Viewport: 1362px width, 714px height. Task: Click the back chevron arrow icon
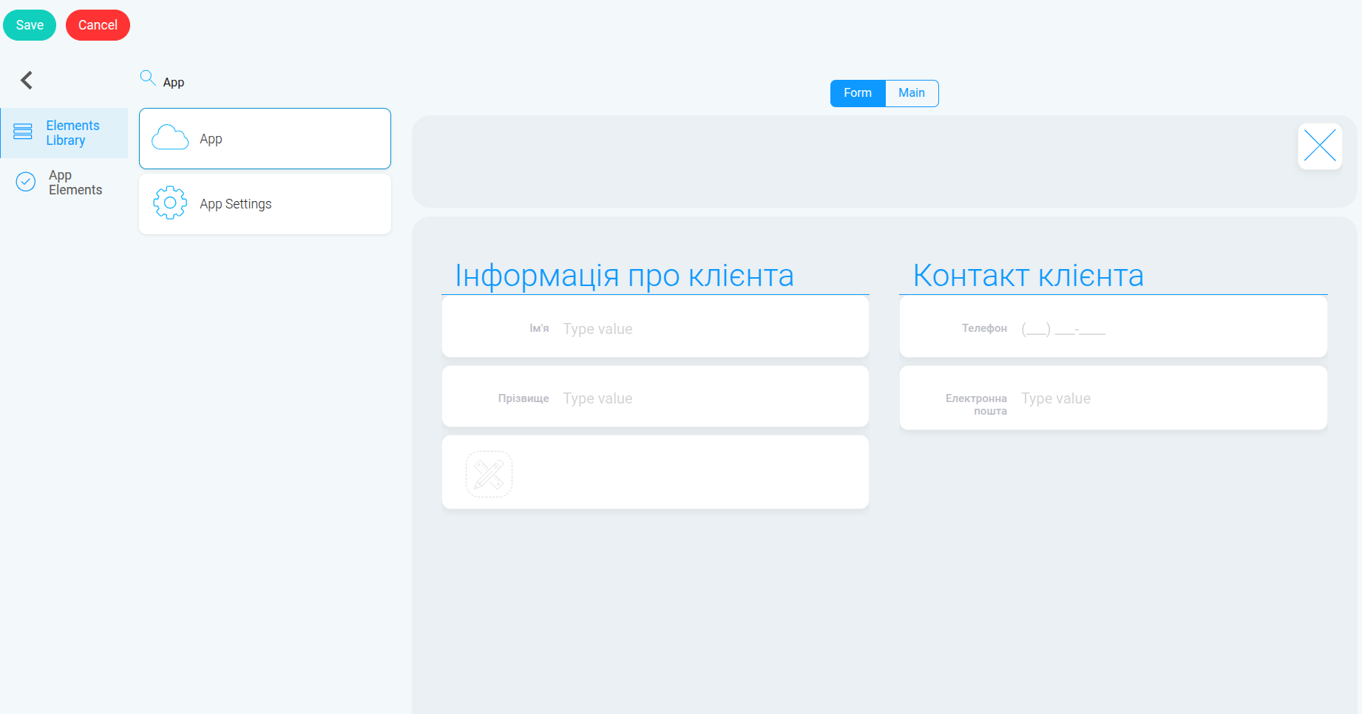(x=27, y=80)
